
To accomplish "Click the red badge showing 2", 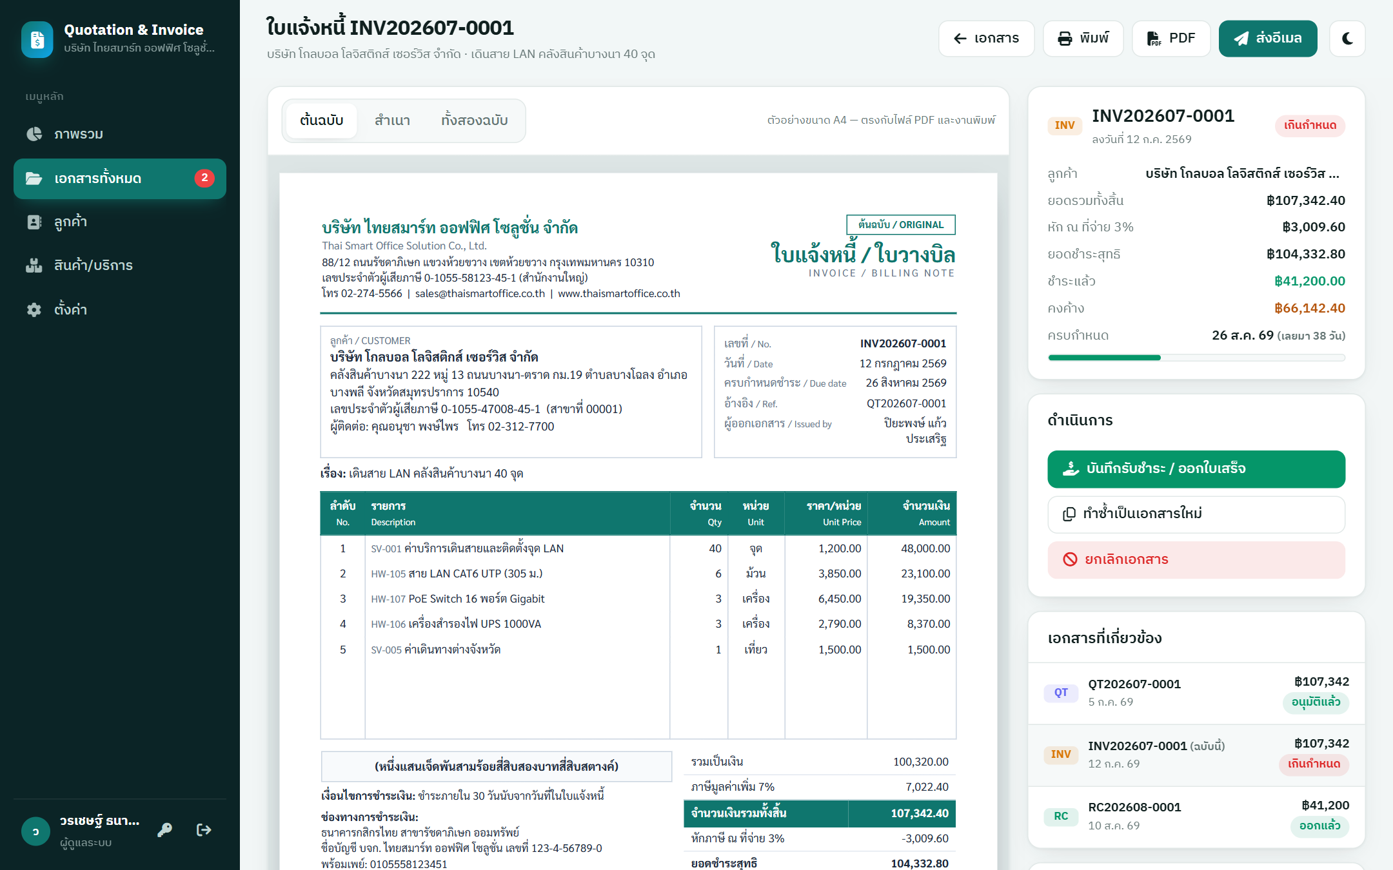I will (204, 178).
